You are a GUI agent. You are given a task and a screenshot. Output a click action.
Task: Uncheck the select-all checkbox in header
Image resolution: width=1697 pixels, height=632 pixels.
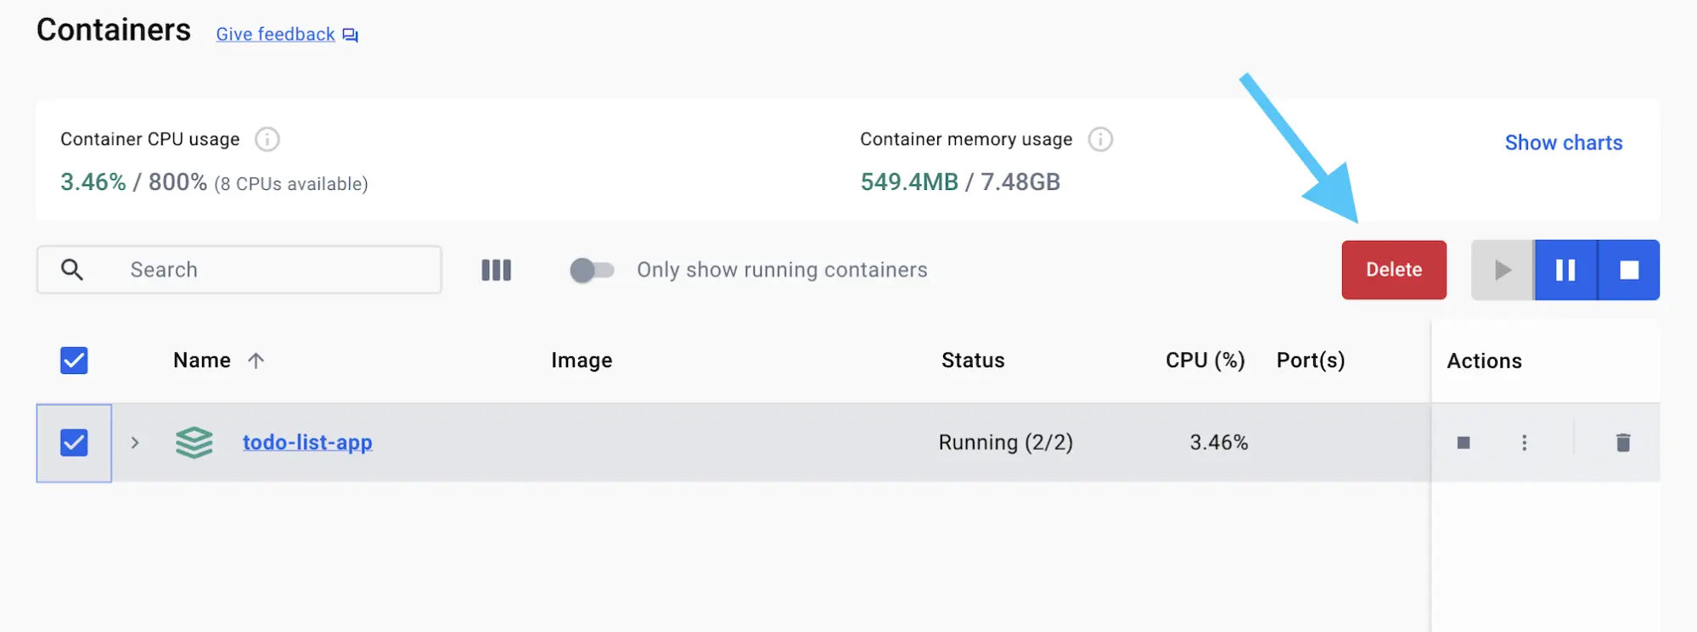(x=73, y=361)
